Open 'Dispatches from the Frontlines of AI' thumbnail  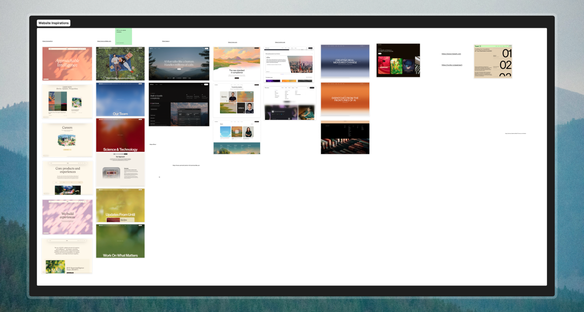(345, 99)
